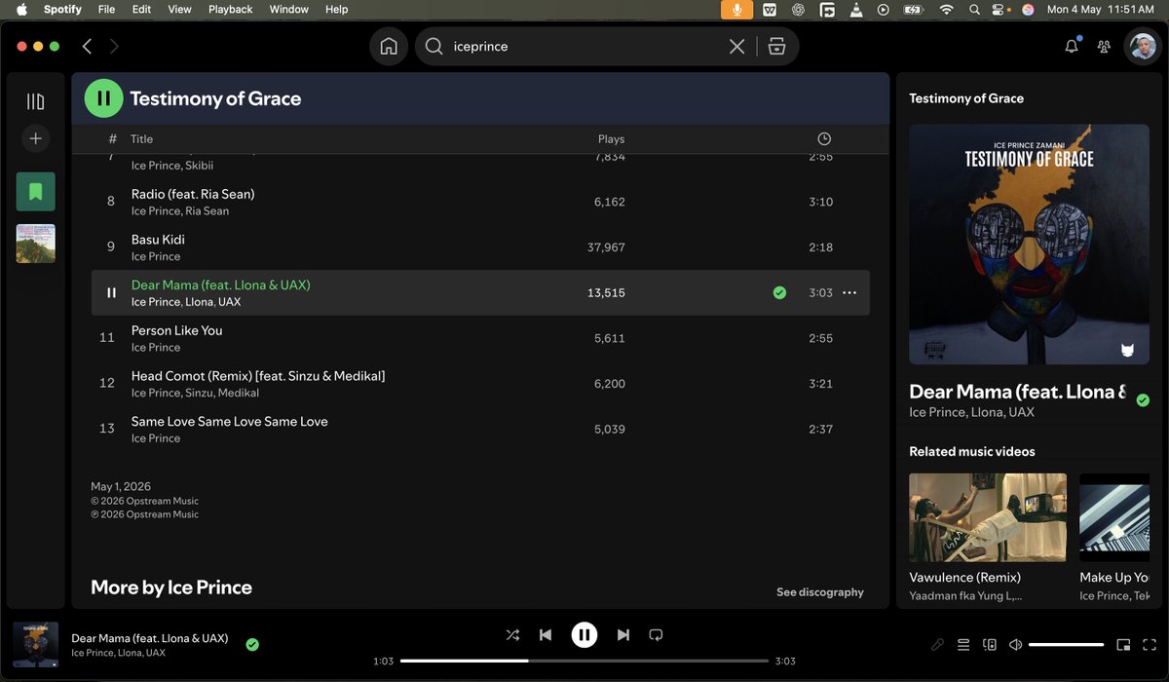Toggle saved checkmark on Dear Mama row
Viewport: 1169px width, 682px height.
[x=779, y=292]
